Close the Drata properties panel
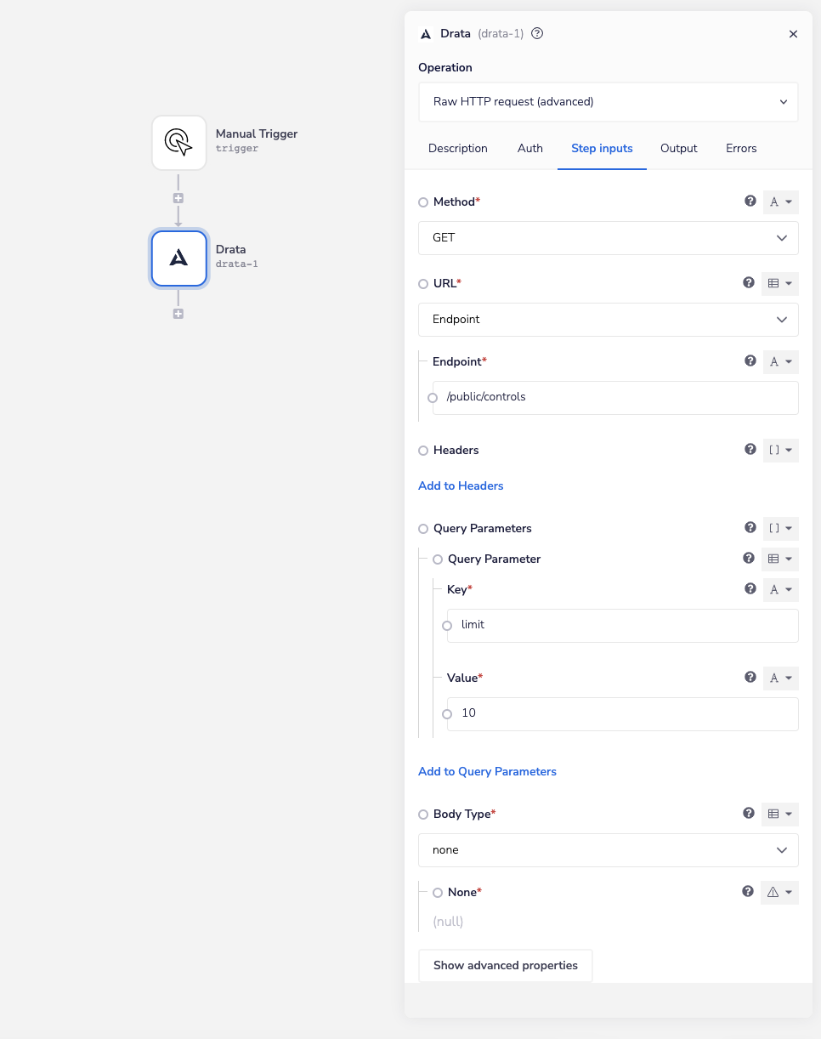This screenshot has height=1039, width=821. [x=793, y=34]
